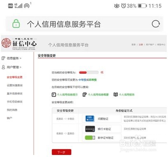The width and height of the screenshot is (168, 157).
Task: Click the 个人信用报告 book icon
Action: pos(116,94)
